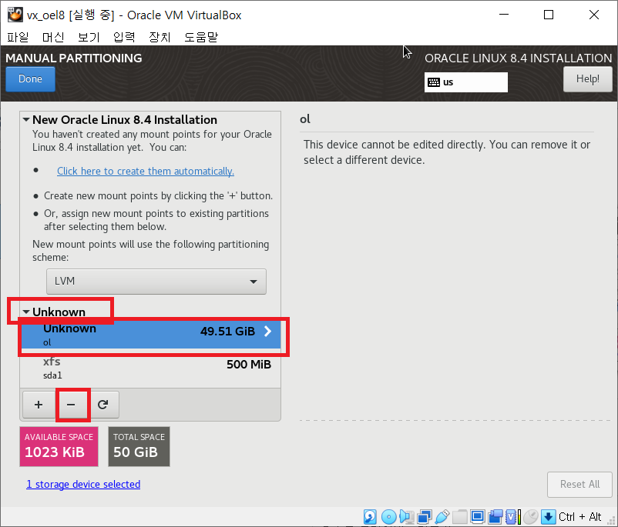Click the display monitor icon in status bar
This screenshot has width=618, height=527.
477,516
